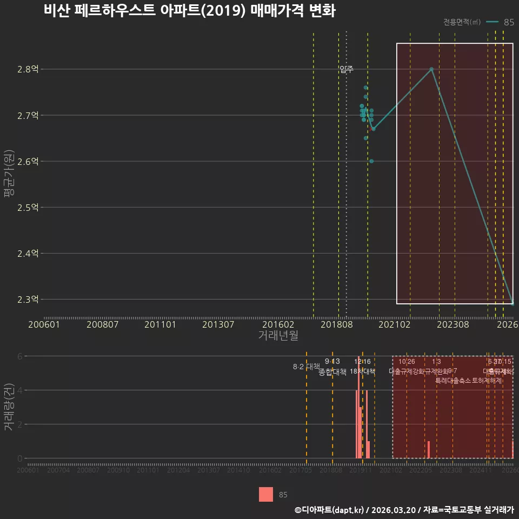Click '202102' on the price chart x-axis
The width and height of the screenshot is (519, 519).
click(x=394, y=324)
